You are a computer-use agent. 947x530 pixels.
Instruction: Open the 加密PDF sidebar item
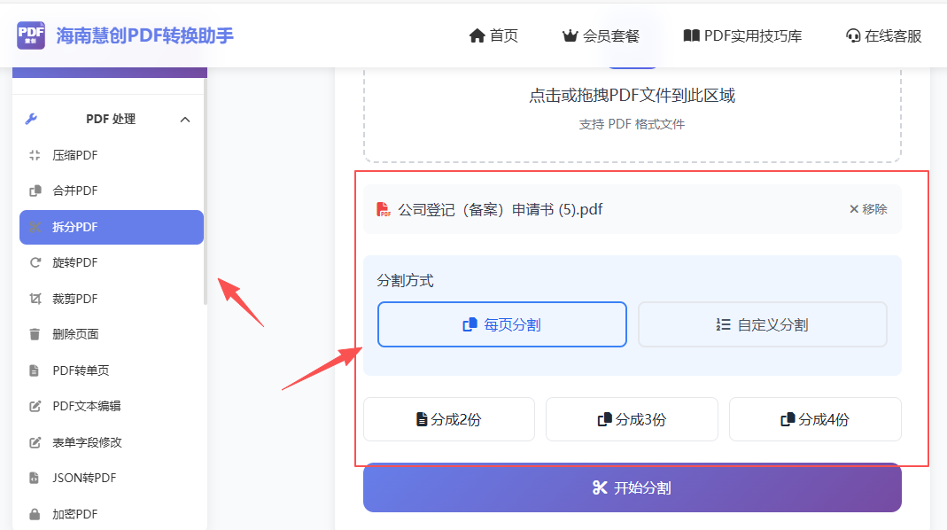click(111, 514)
